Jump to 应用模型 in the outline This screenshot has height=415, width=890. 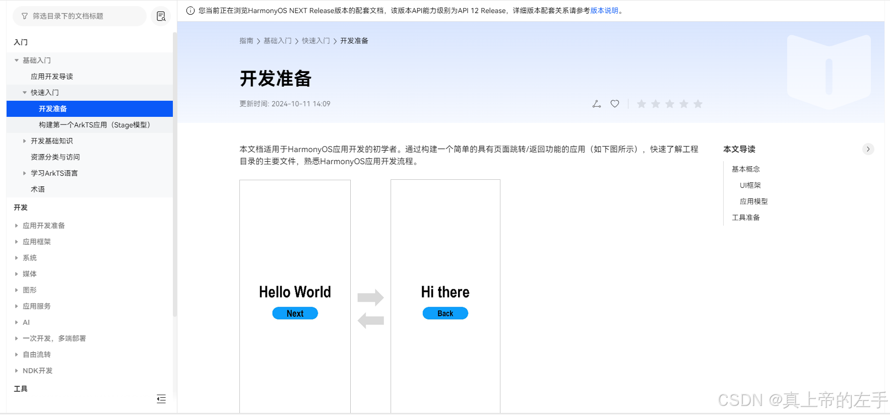(x=754, y=201)
